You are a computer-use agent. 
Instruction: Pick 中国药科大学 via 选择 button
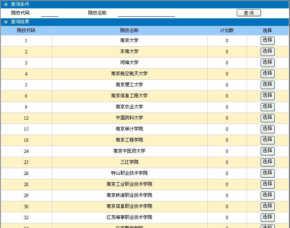click(267, 118)
